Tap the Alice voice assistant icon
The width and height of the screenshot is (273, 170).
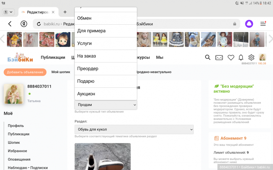pos(249,24)
